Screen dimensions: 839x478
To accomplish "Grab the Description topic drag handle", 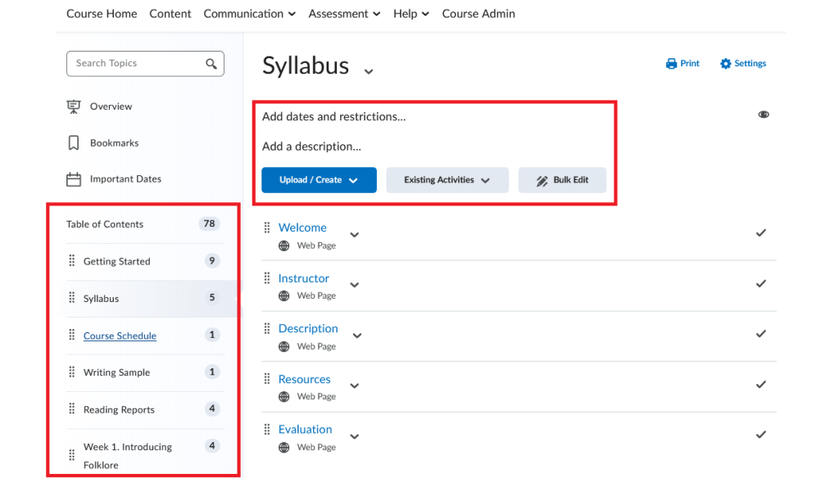I will pyautogui.click(x=267, y=328).
